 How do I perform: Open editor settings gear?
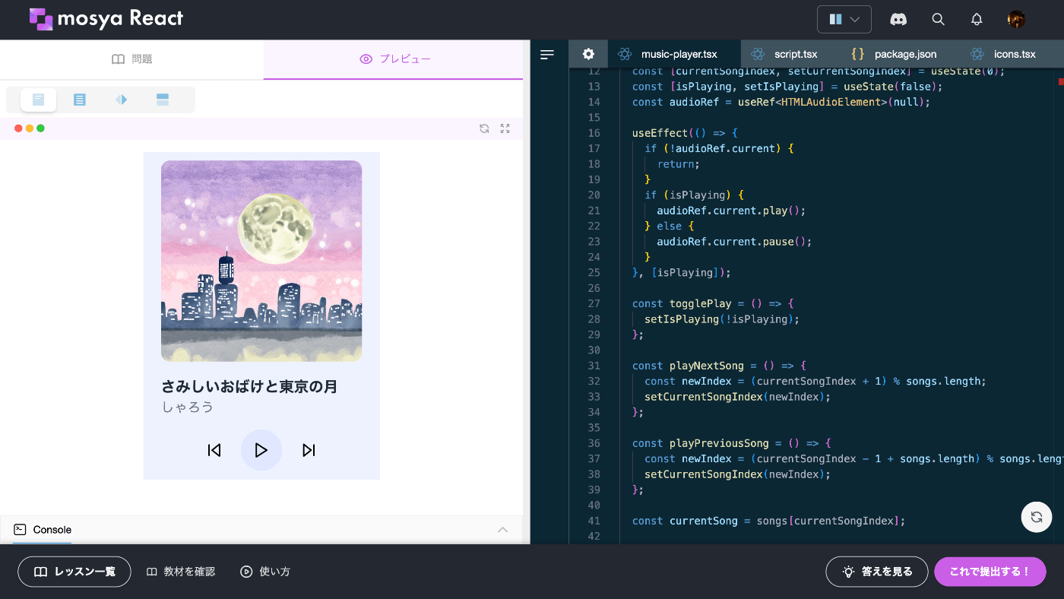click(588, 55)
